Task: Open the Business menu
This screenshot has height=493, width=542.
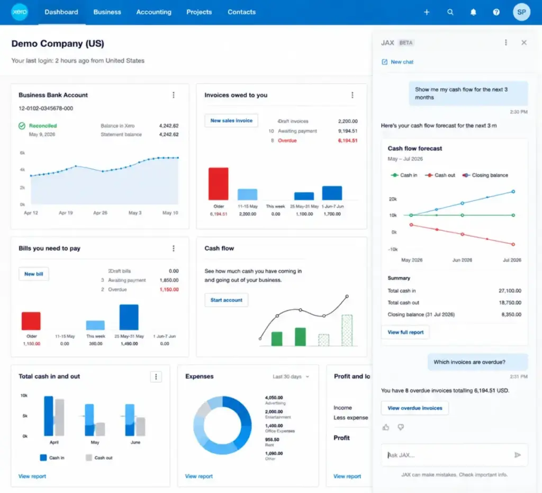Action: [x=107, y=12]
